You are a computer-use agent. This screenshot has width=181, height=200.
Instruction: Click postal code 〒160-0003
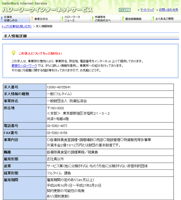click(55, 108)
